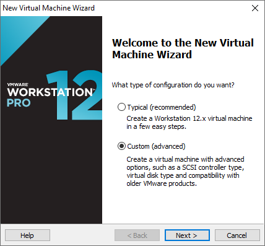265x246 pixels.
Task: Click the greyed-out < Back button
Action: pyautogui.click(x=137, y=235)
